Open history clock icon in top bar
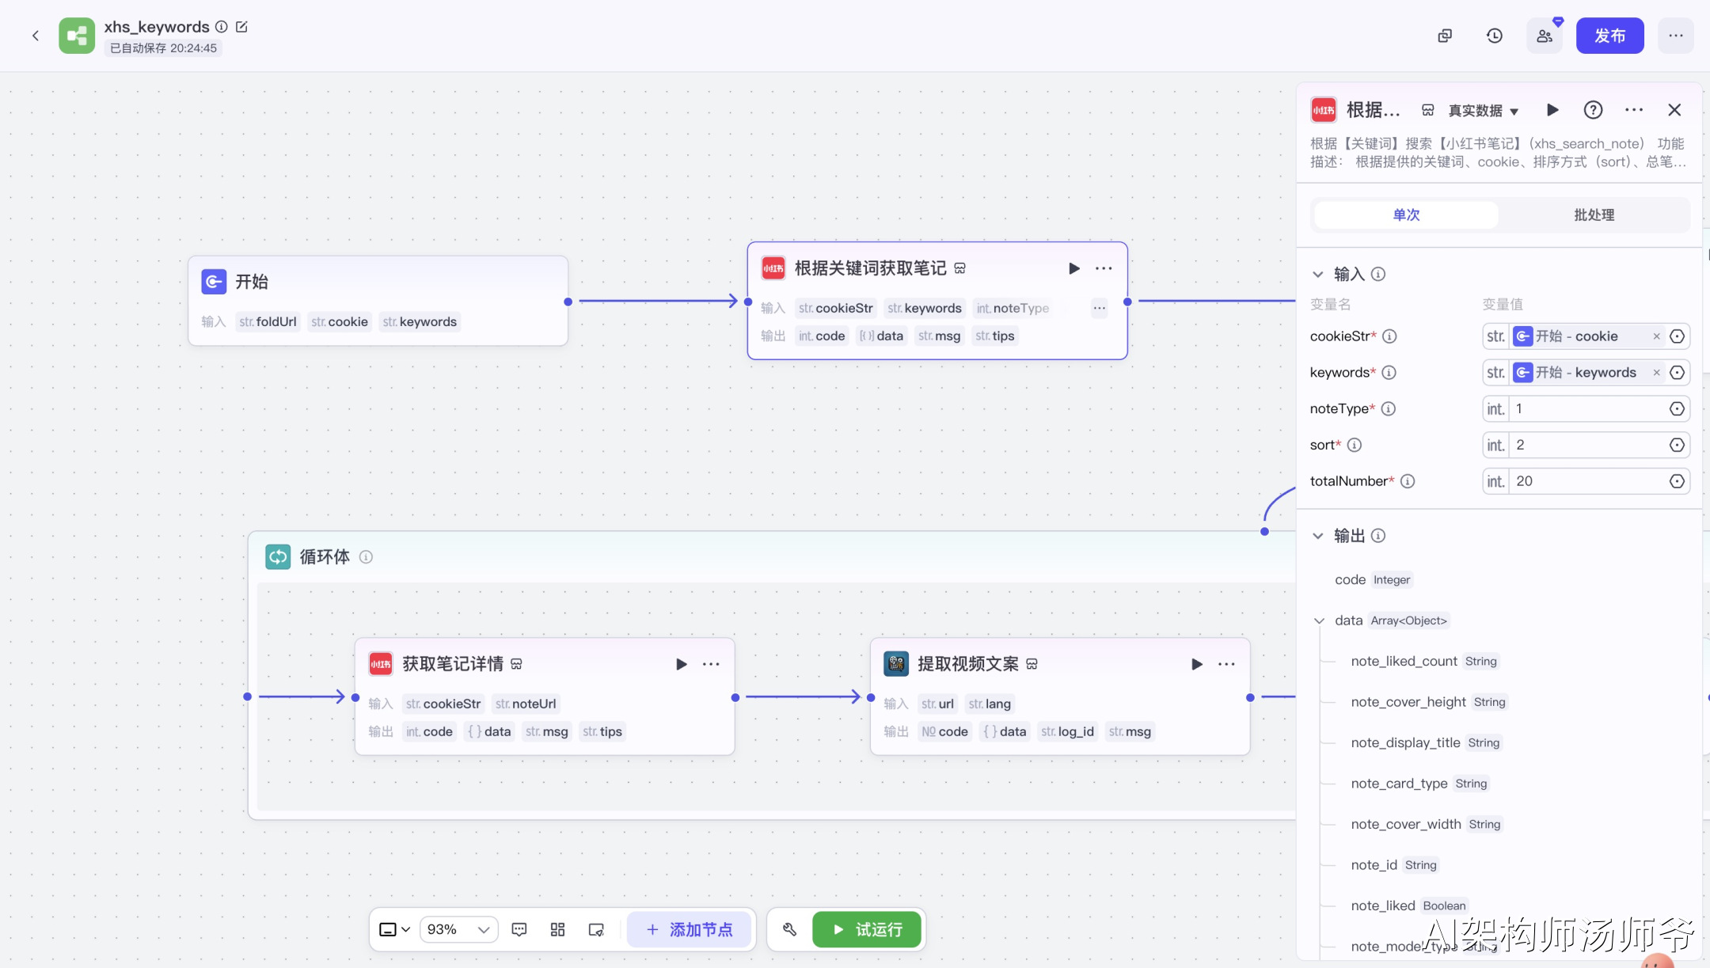Screen dimensions: 1710x968 coord(1494,36)
